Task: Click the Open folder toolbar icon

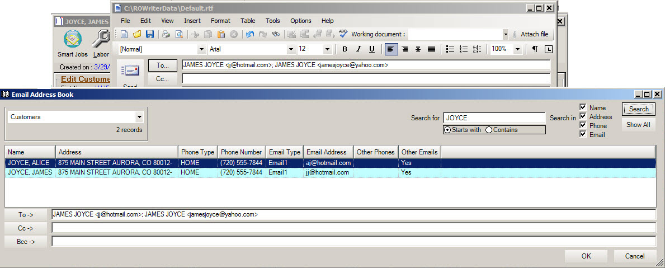Action: 137,35
